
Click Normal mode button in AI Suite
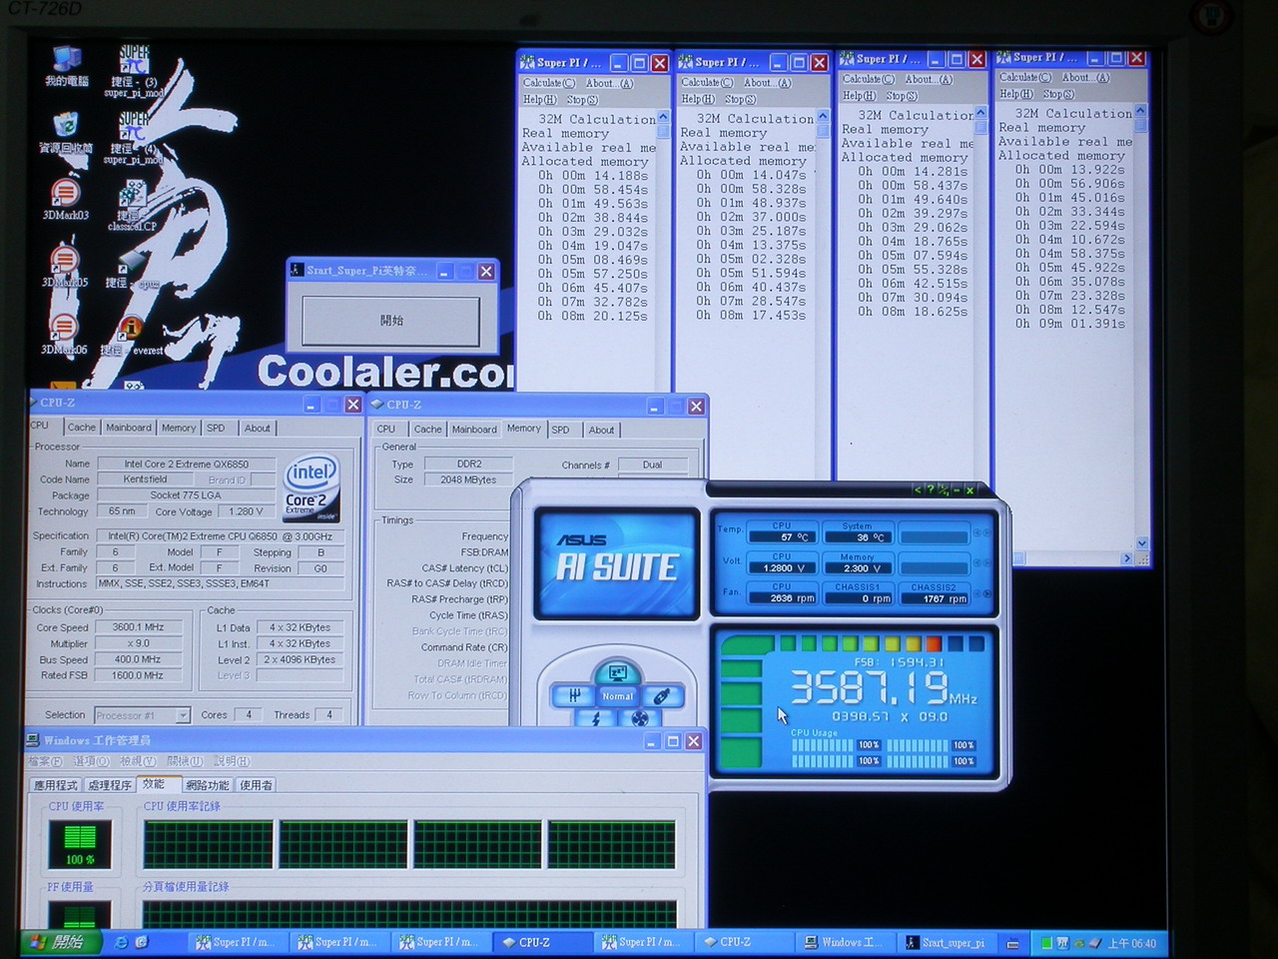click(x=617, y=696)
